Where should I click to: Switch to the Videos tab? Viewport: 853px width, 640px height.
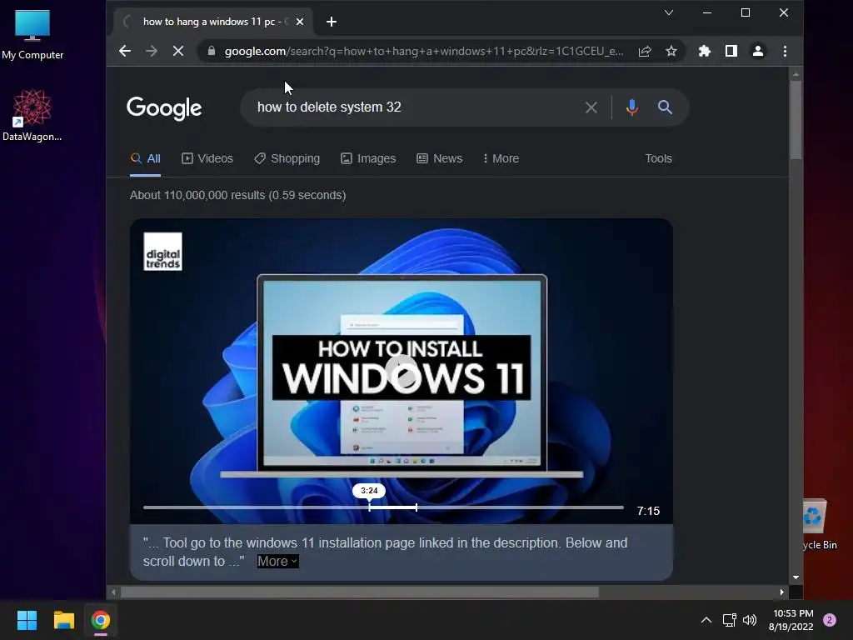click(x=207, y=158)
